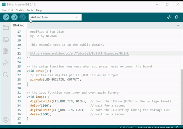Click the Upload arrow button
Image resolution: width=183 pixels, height=129 pixels.
(x=14, y=17)
